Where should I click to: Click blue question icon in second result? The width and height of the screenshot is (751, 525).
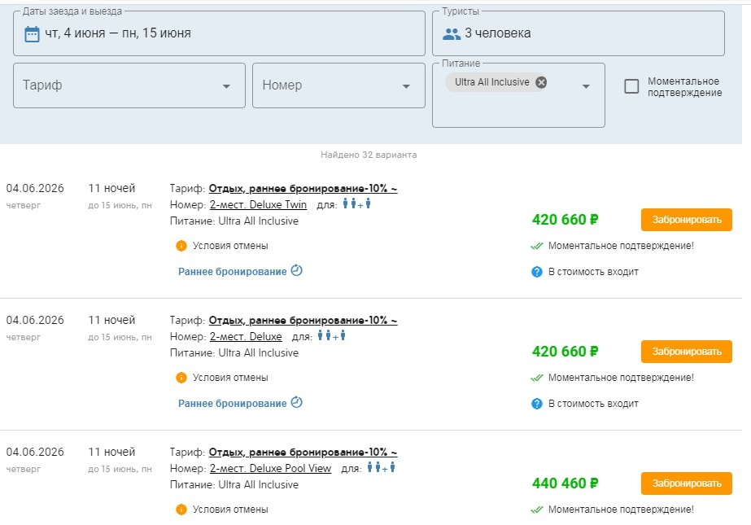(537, 404)
